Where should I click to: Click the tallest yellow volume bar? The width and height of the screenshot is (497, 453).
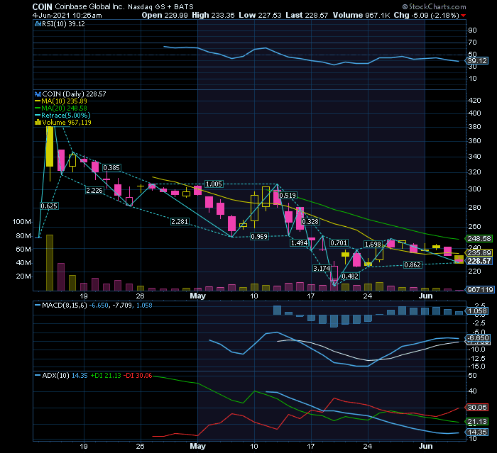pos(50,262)
